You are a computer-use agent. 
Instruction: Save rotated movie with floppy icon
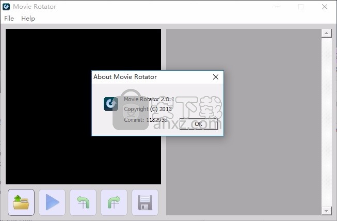pos(145,202)
